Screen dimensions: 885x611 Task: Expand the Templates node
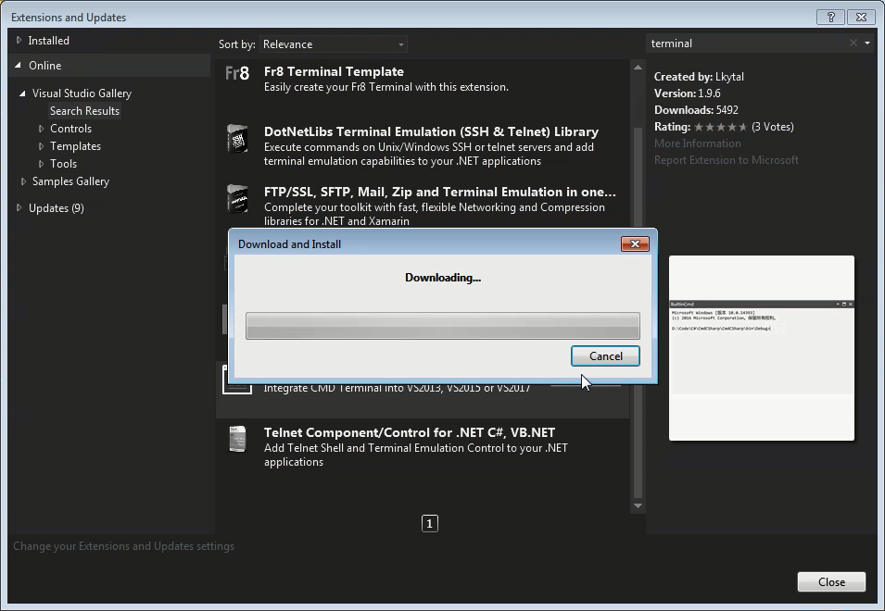(x=41, y=146)
